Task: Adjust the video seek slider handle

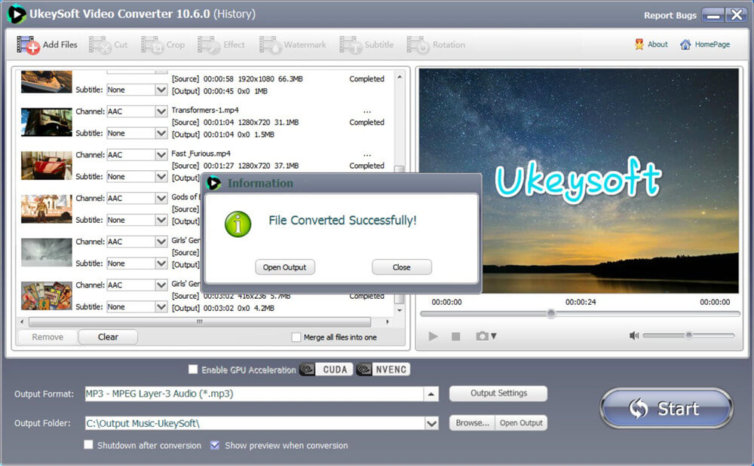Action: (551, 313)
